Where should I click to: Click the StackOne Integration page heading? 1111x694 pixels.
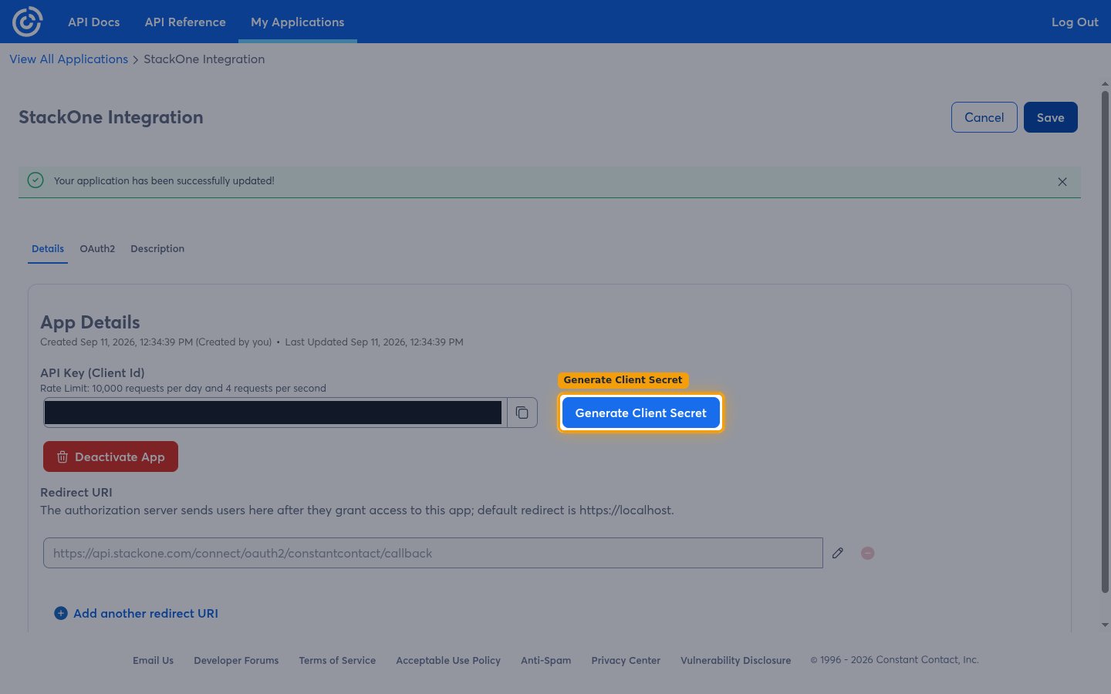pos(111,117)
